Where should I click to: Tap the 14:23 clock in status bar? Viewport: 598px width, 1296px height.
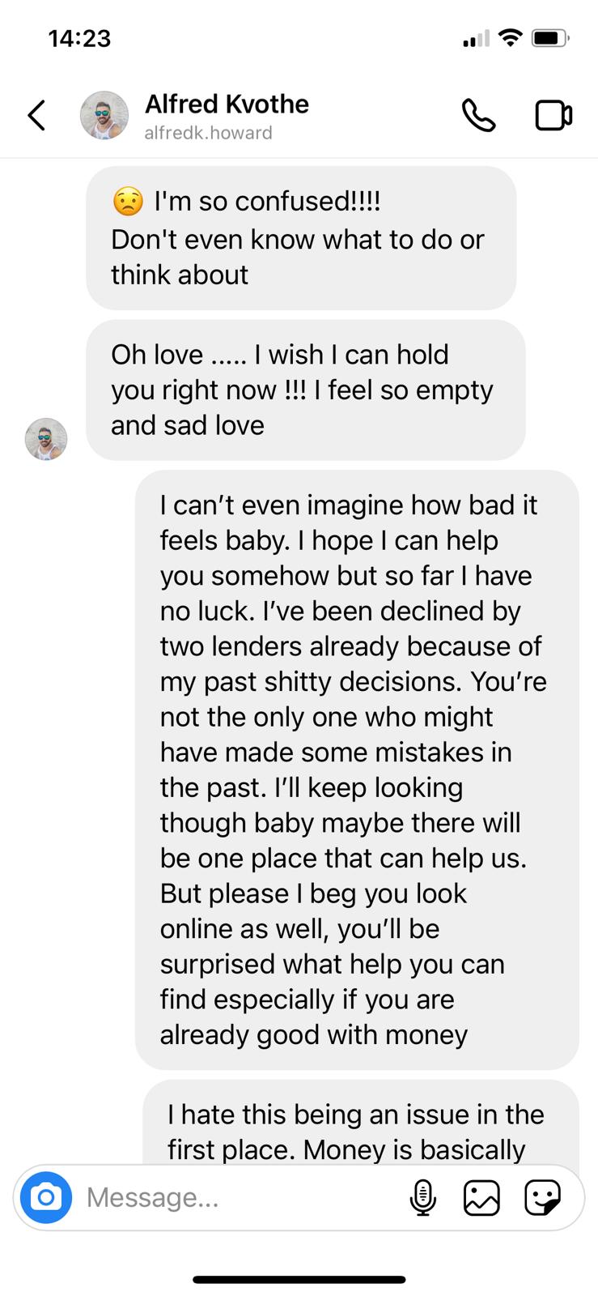tap(79, 38)
